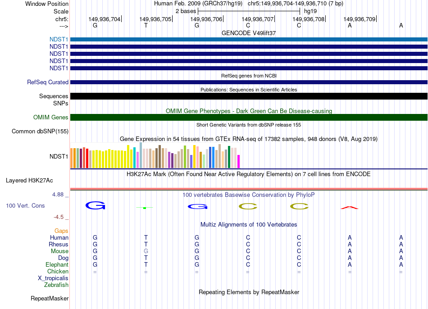Click the grey G in Mouse row
The image size is (428, 309).
pos(146,251)
